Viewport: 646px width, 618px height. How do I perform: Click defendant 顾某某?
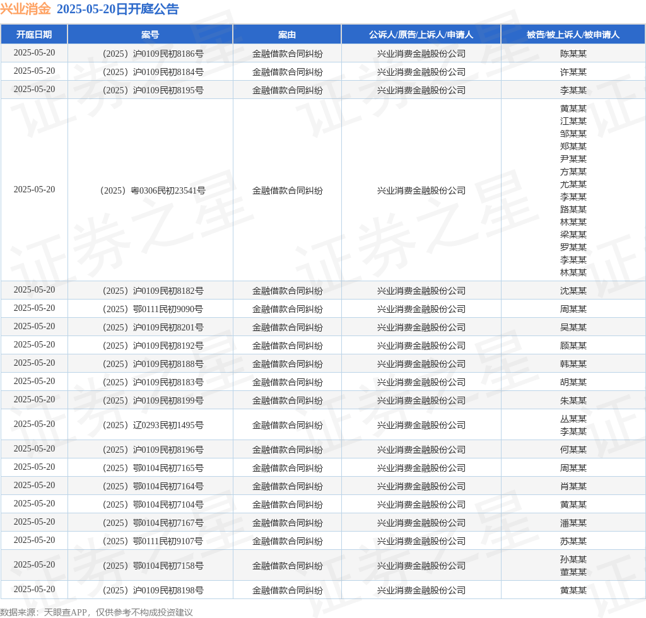pos(573,346)
